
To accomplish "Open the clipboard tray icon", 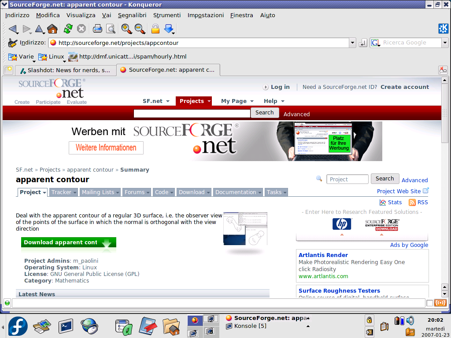I will click(384, 326).
